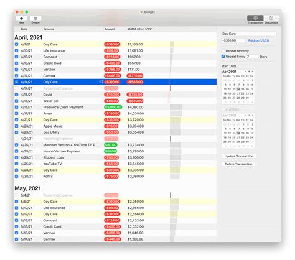The height and width of the screenshot is (260, 295).
Task: Go to previous month in Start Date calendar
Action: click(246, 72)
